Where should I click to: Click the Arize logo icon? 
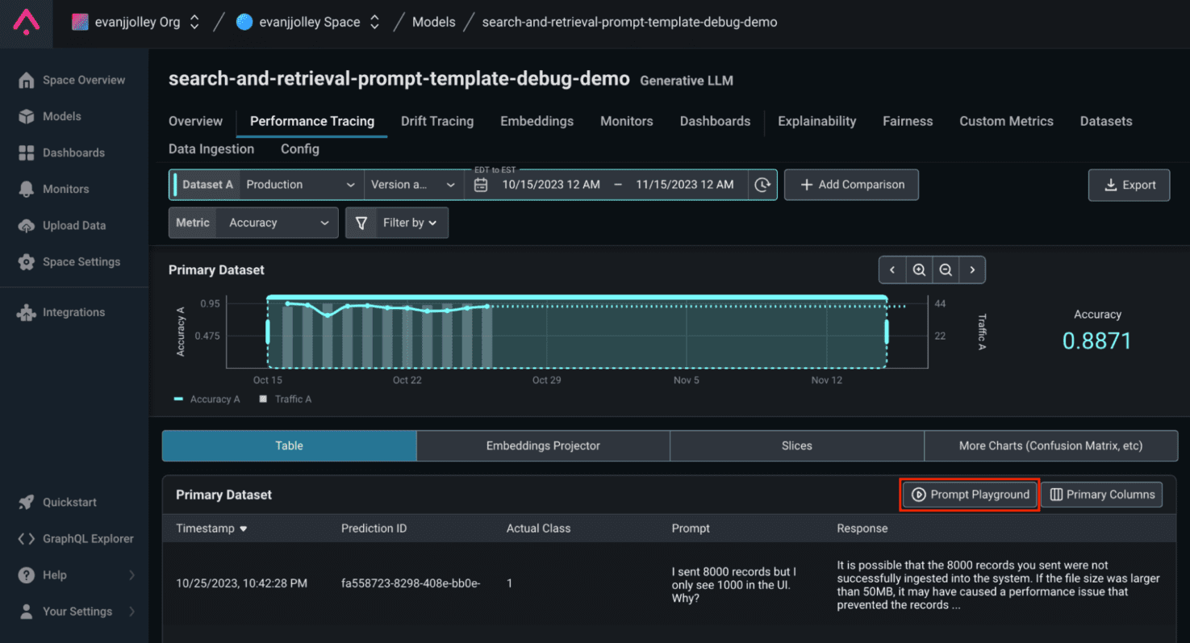26,22
